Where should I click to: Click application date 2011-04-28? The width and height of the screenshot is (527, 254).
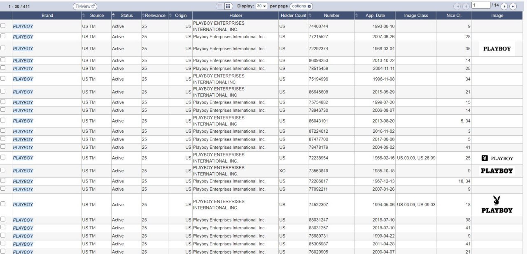point(383,244)
